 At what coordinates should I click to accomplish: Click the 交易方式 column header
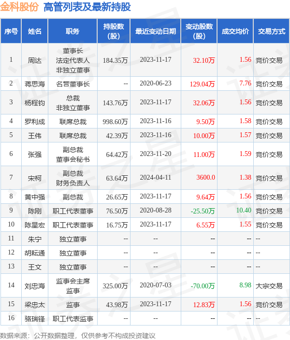point(271,31)
